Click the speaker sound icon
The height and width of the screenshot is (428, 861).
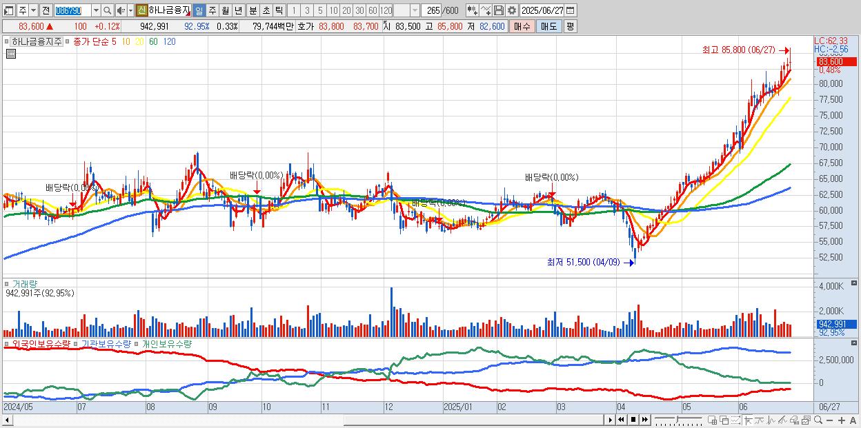click(x=121, y=10)
